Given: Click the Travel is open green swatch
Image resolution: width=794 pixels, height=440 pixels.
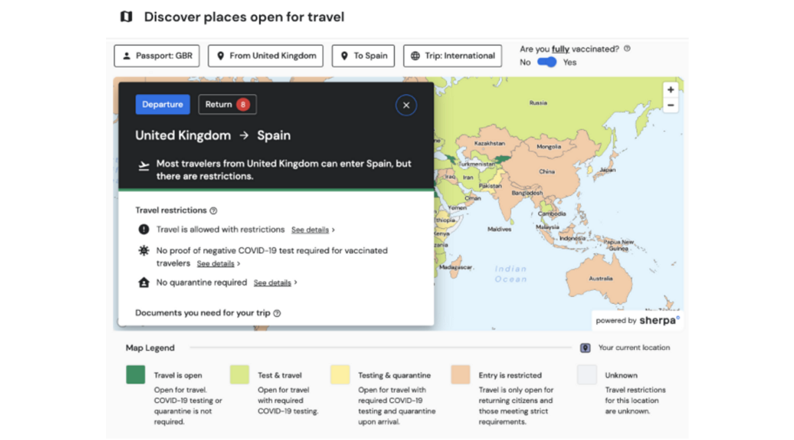Looking at the screenshot, I should [x=136, y=375].
